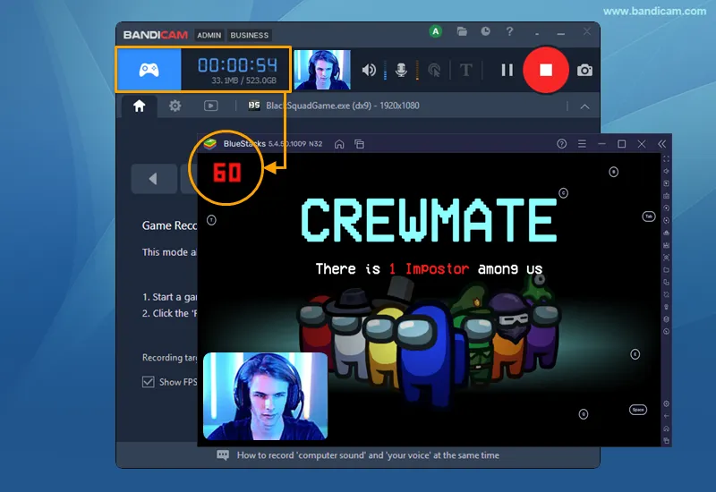Click the T key control overlay
Viewport: 716px width, 492px height.
(211, 220)
